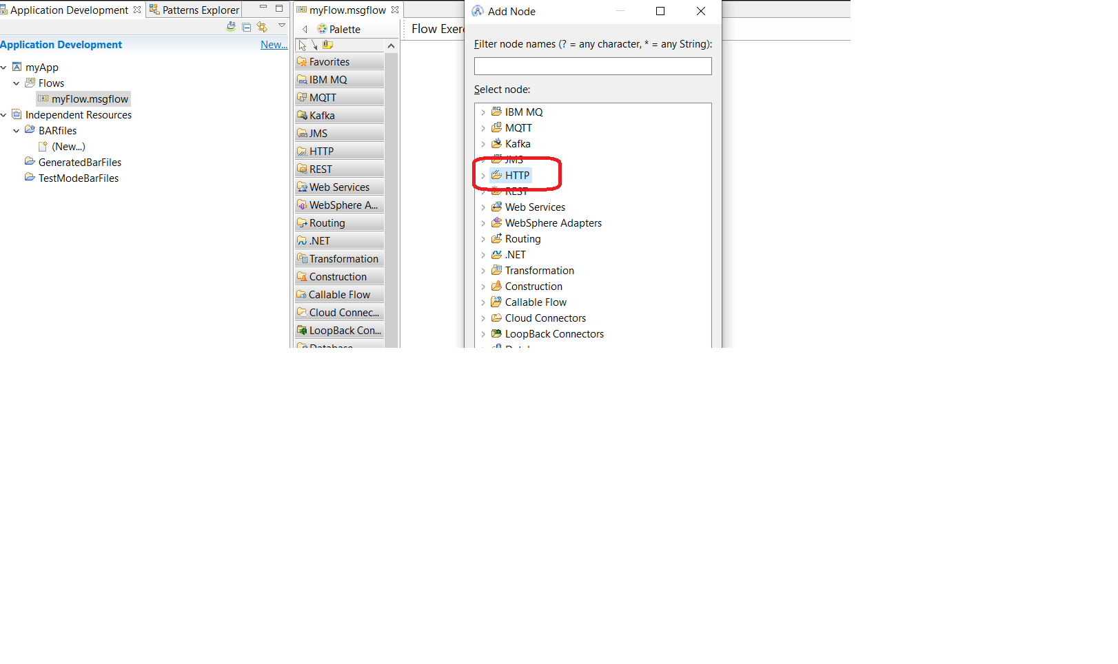The width and height of the screenshot is (1118, 664).
Task: Select Cloud Connectors in the Add Node list
Action: click(x=538, y=318)
